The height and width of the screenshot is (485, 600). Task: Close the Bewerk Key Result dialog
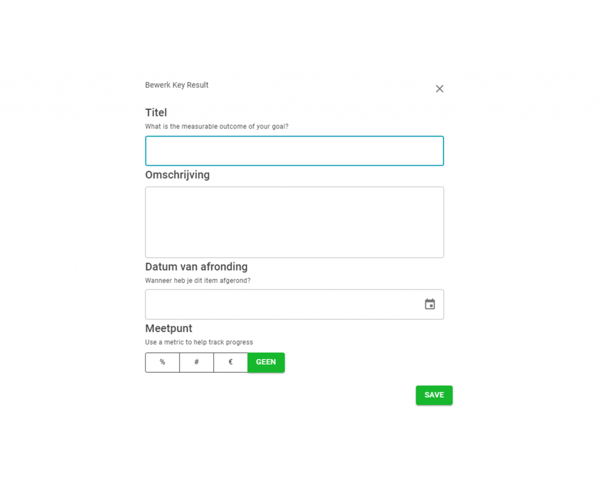(439, 88)
